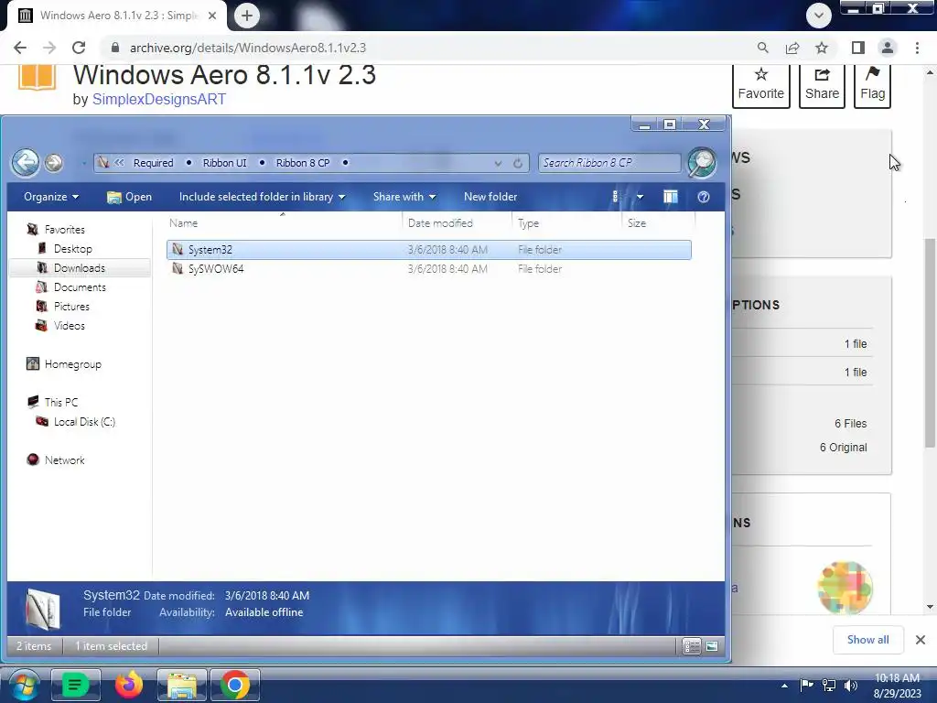The width and height of the screenshot is (937, 703).
Task: Open the Chrome three-dot menu
Action: pyautogui.click(x=917, y=48)
